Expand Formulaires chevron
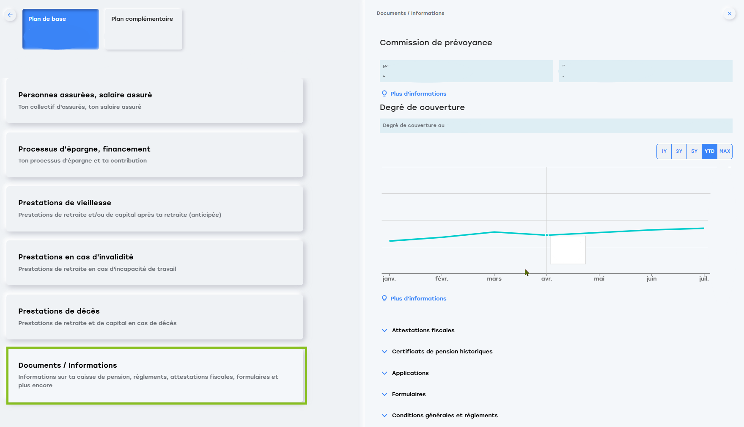744x427 pixels. tap(384, 394)
